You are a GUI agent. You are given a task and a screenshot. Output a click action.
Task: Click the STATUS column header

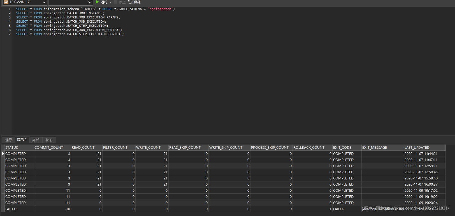[x=19, y=147]
